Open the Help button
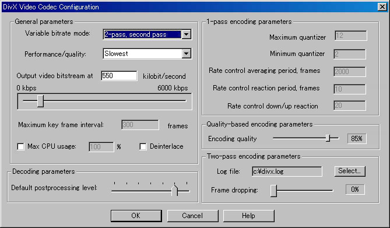 tap(248, 216)
